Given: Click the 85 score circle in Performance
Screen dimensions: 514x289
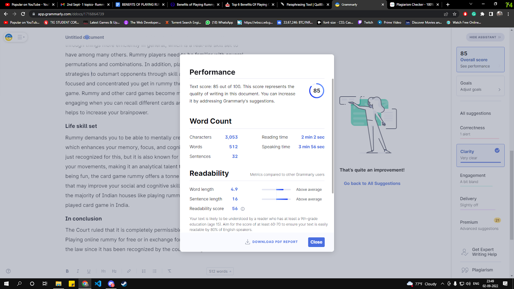Looking at the screenshot, I should (x=317, y=91).
